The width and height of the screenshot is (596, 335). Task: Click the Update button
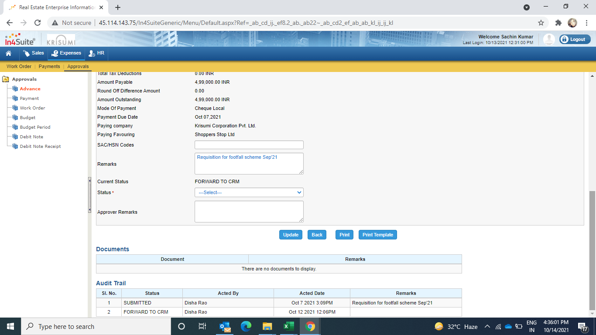291,235
